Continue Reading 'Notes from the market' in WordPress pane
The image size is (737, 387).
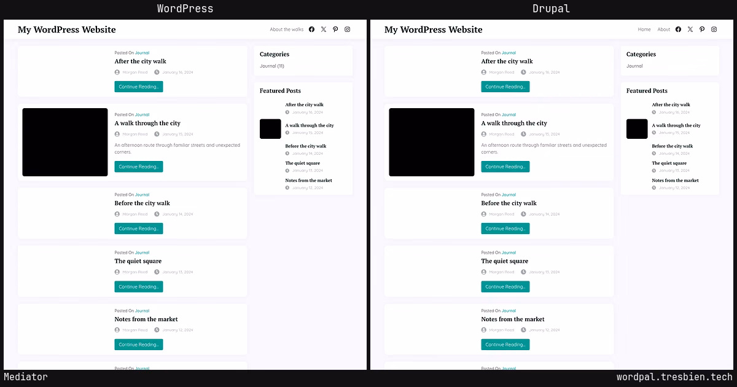(x=139, y=345)
